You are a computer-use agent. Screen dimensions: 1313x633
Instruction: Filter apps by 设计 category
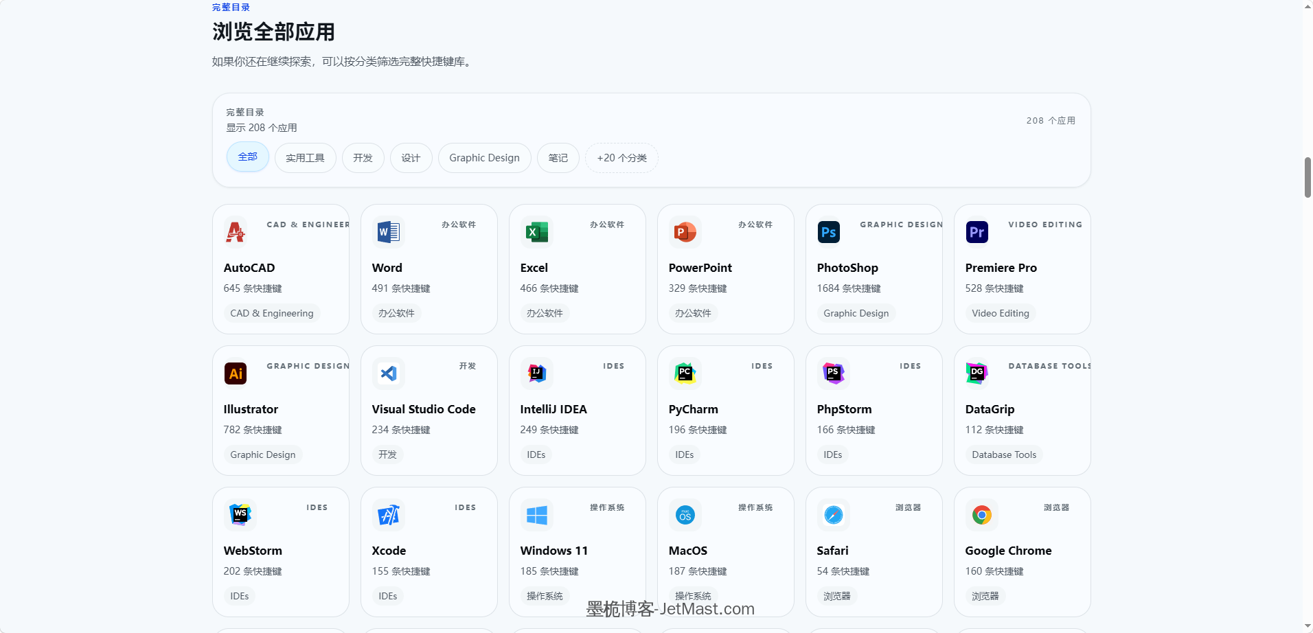point(411,158)
